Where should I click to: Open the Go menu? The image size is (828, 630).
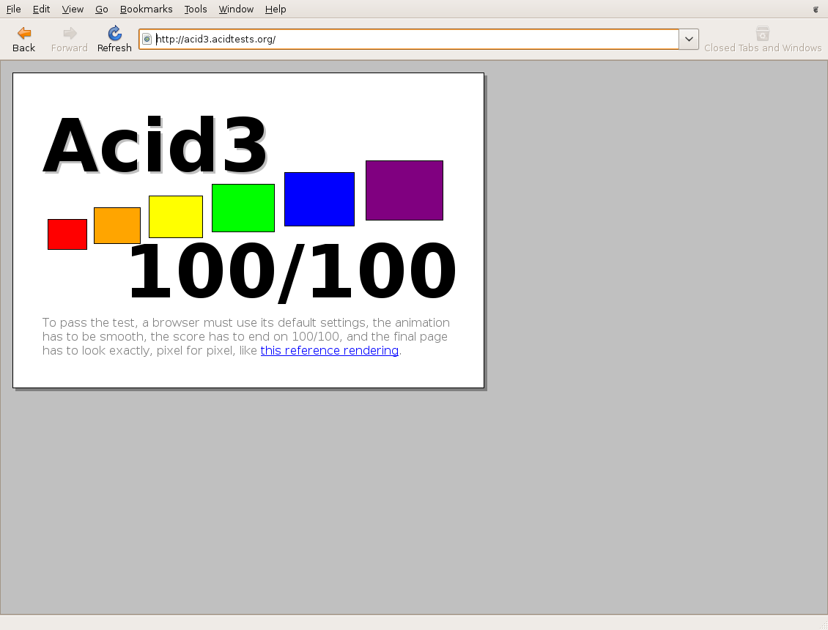click(x=101, y=9)
